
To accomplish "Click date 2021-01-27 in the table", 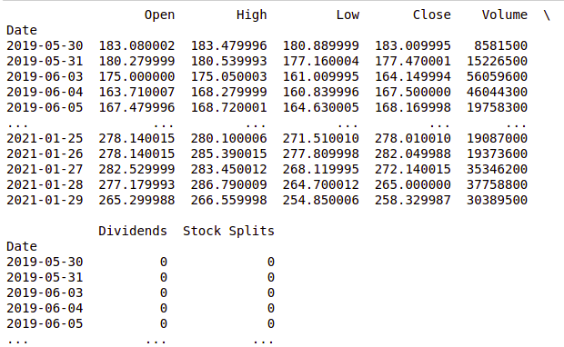I will tap(45, 169).
